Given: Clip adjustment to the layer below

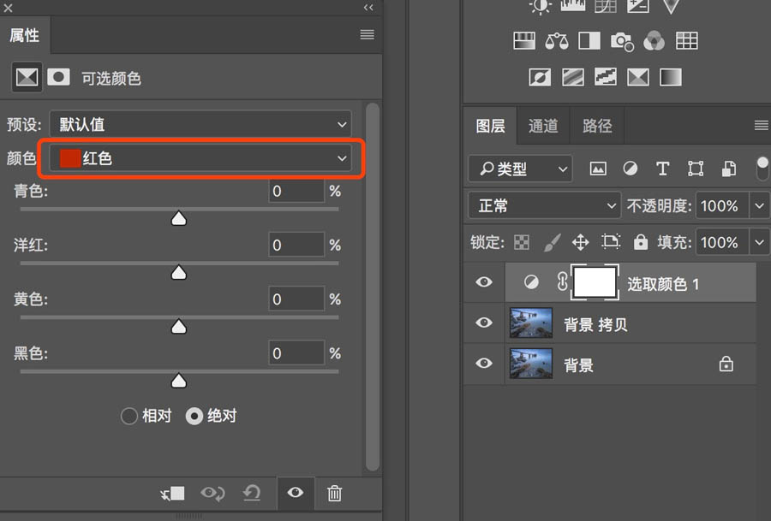Looking at the screenshot, I should click(172, 493).
